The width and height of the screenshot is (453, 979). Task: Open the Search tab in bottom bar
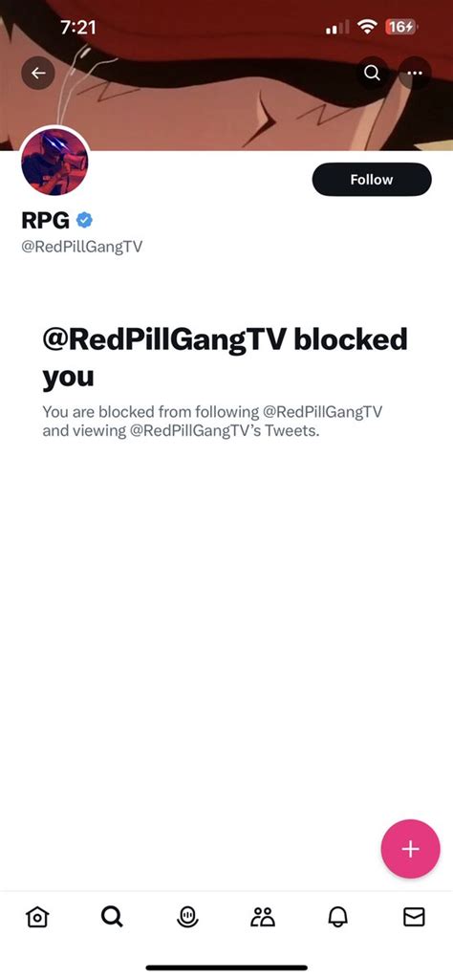(x=113, y=917)
